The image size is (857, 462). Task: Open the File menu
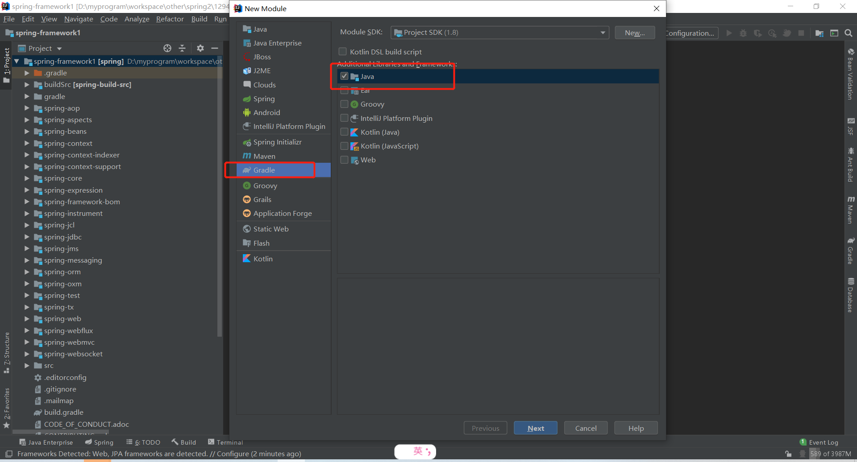9,19
